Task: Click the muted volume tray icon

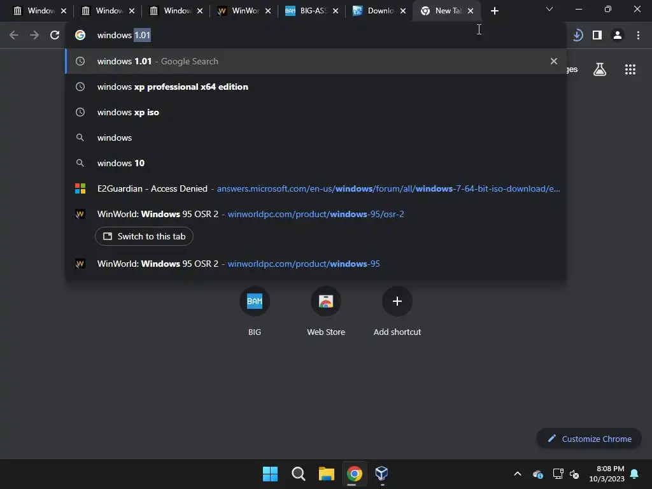Action: coord(575,474)
